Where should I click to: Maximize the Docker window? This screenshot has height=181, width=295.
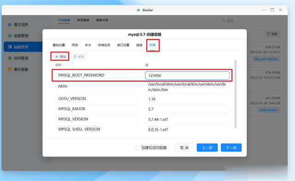272,10
